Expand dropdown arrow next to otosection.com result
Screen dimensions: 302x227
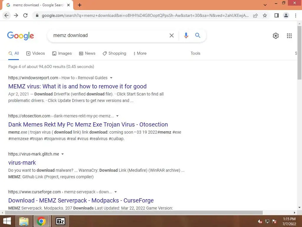click(x=117, y=116)
